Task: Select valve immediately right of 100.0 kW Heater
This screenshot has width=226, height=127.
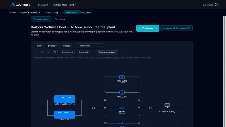Action: pos(139,108)
